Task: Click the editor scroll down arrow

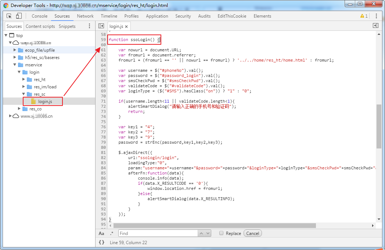Action: coord(379,219)
